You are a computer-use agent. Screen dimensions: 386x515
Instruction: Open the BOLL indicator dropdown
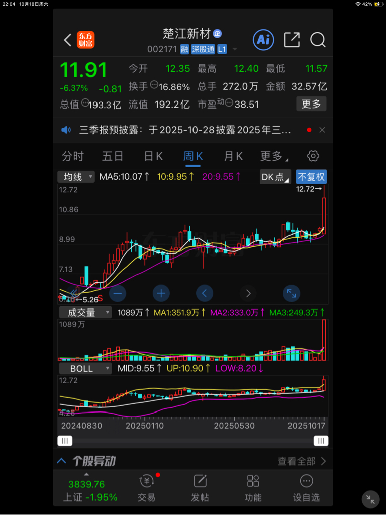coord(85,368)
